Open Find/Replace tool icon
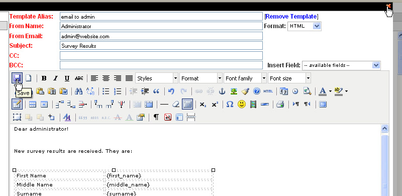The width and height of the screenshot is (402, 196). pyautogui.click(x=90, y=91)
